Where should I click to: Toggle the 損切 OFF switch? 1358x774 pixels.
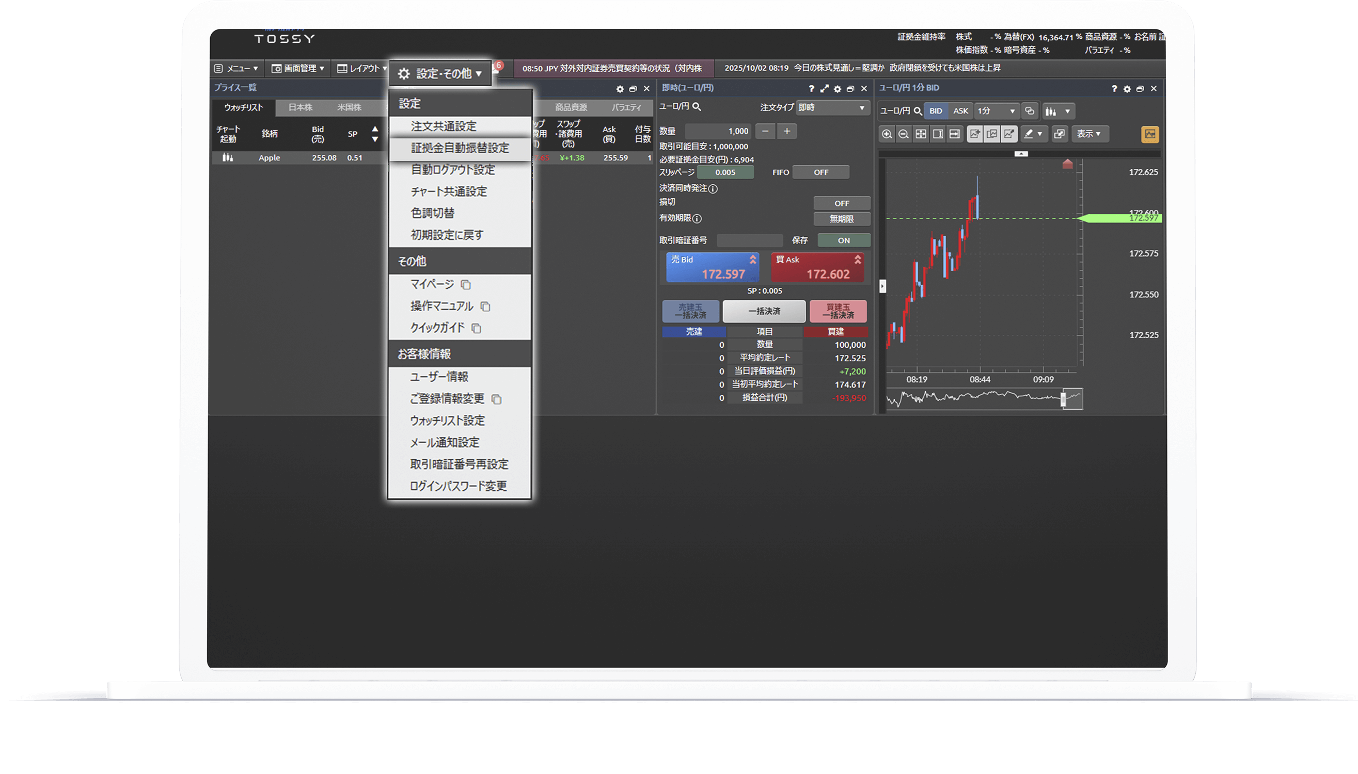tap(841, 203)
